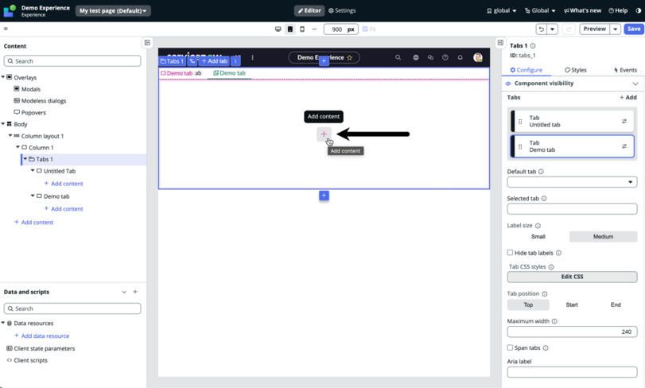Toggle the Hide tab labels checkbox
Screen dimensions: 645x388
(510, 253)
